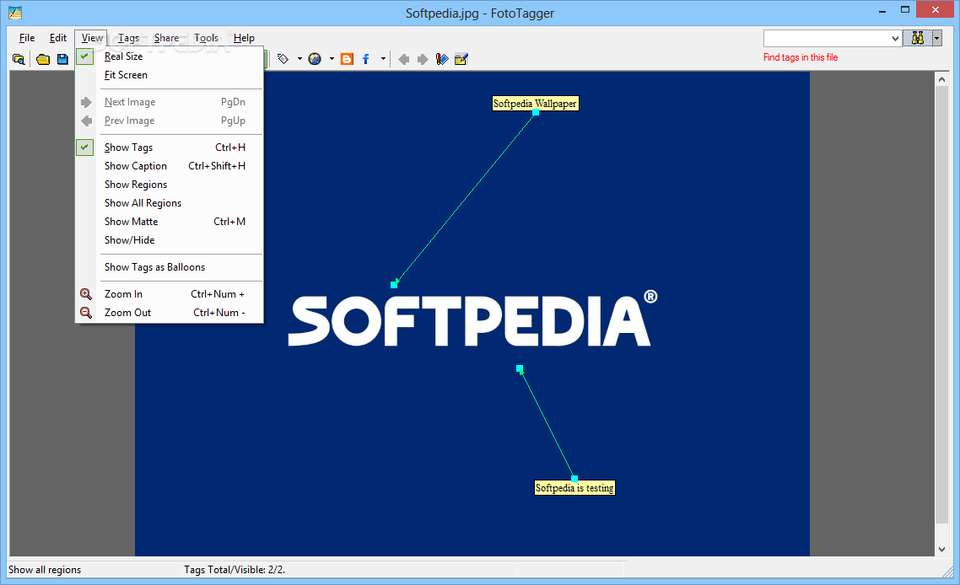Click cyan arrow endpoint below SOFTPEDIA logo
The width and height of the screenshot is (960, 585).
520,368
